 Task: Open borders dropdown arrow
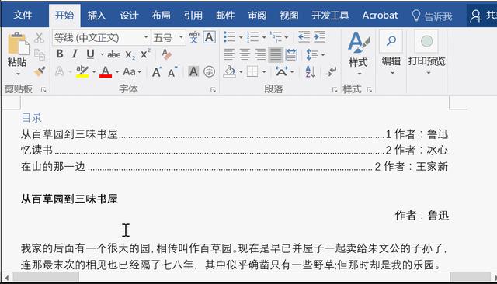click(264, 72)
